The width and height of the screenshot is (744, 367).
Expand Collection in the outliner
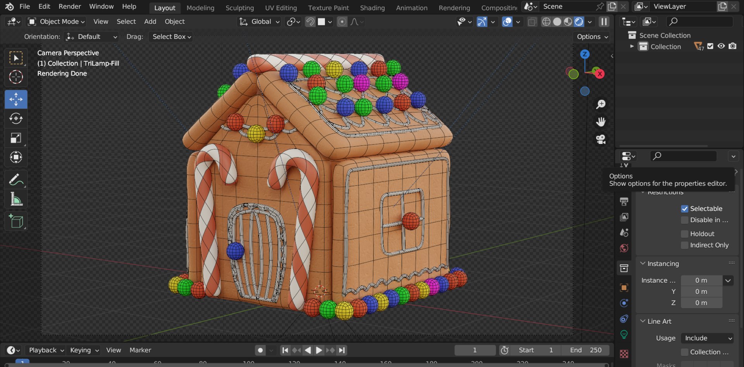click(632, 46)
